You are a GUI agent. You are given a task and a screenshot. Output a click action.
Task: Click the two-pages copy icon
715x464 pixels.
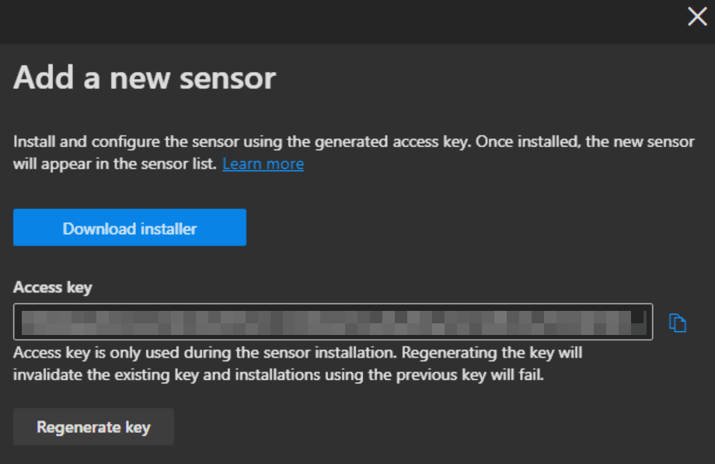coord(678,323)
